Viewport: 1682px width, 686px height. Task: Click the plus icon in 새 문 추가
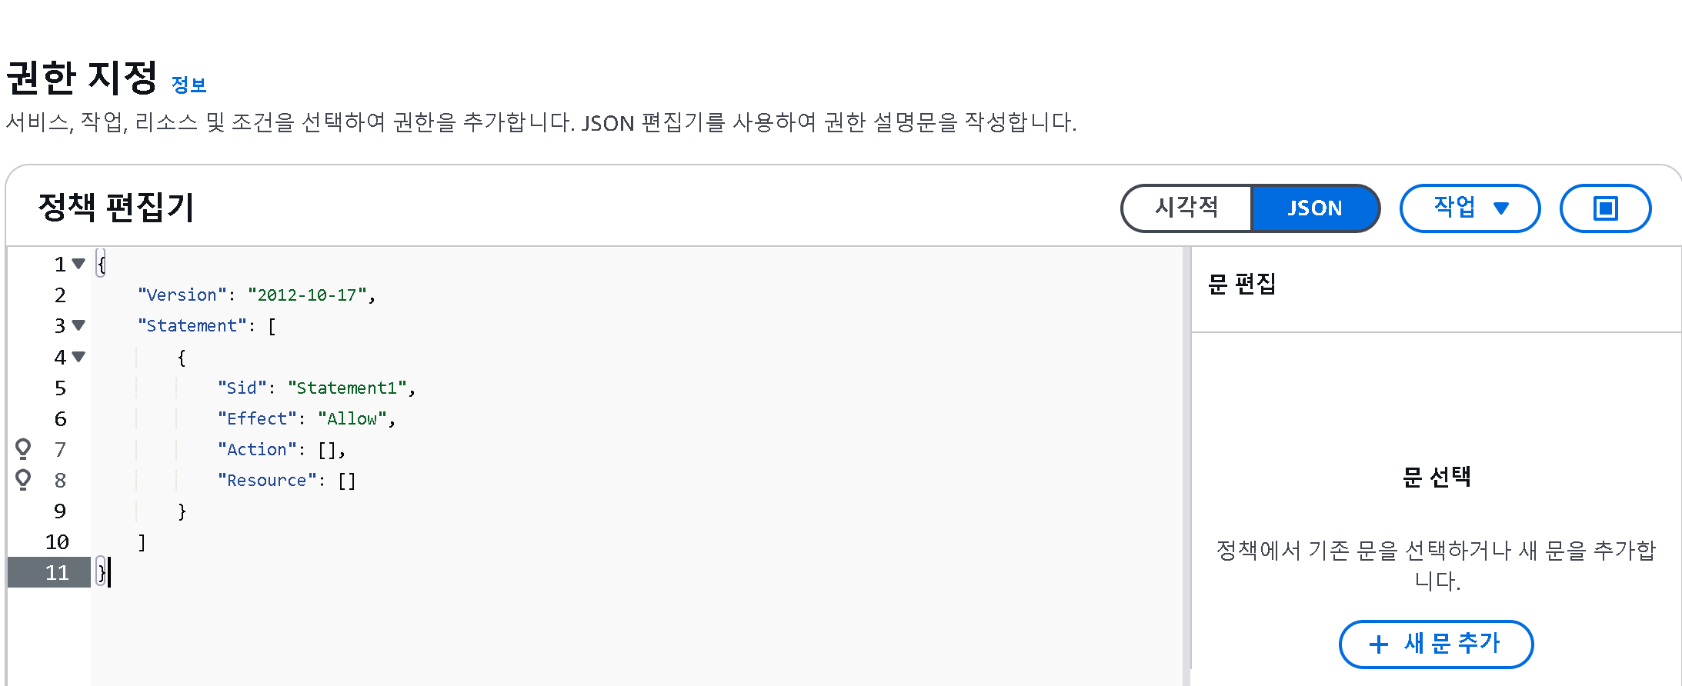coord(1378,644)
